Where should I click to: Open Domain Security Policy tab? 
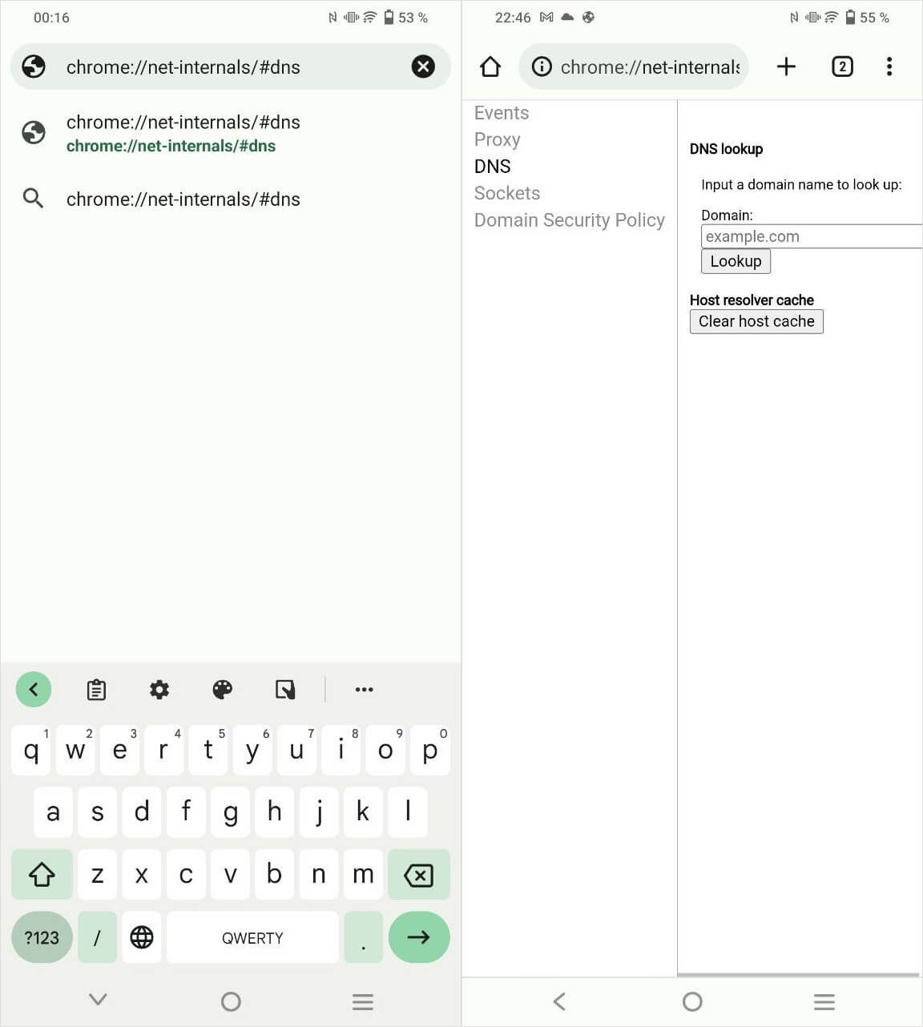[570, 220]
